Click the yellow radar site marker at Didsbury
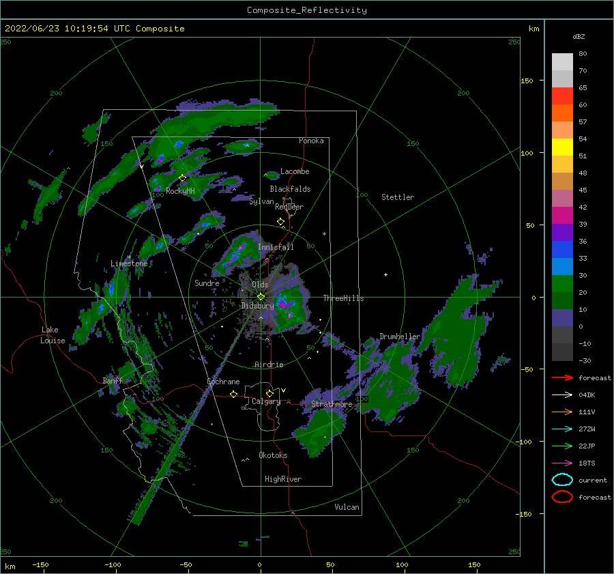Screen dimensions: 614x574 [261, 297]
